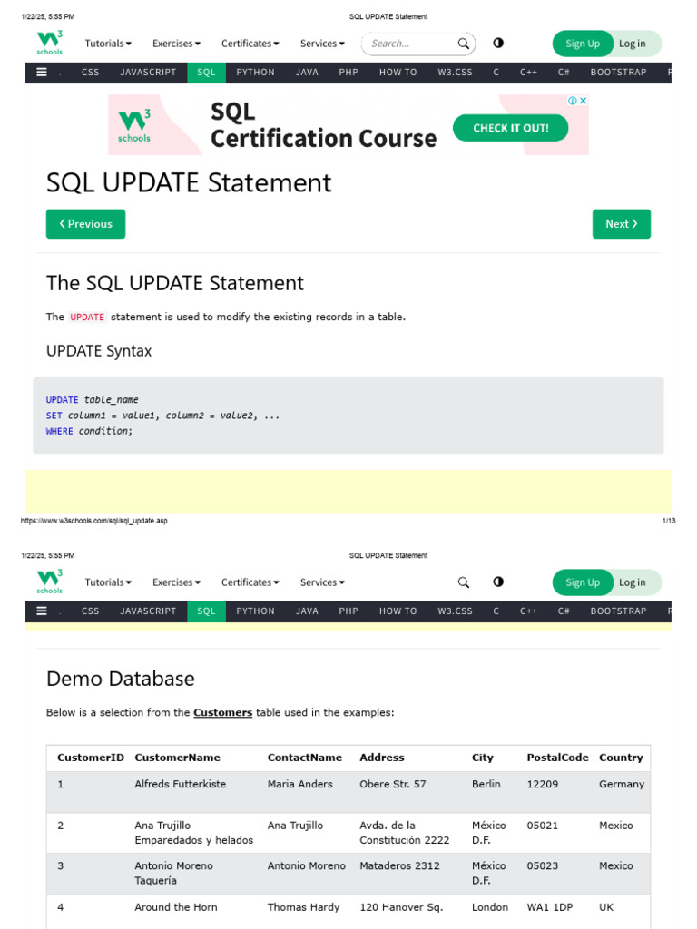This screenshot has width=697, height=929.
Task: Click the 'Alfreds Futterkiste' table cell
Action: click(181, 784)
